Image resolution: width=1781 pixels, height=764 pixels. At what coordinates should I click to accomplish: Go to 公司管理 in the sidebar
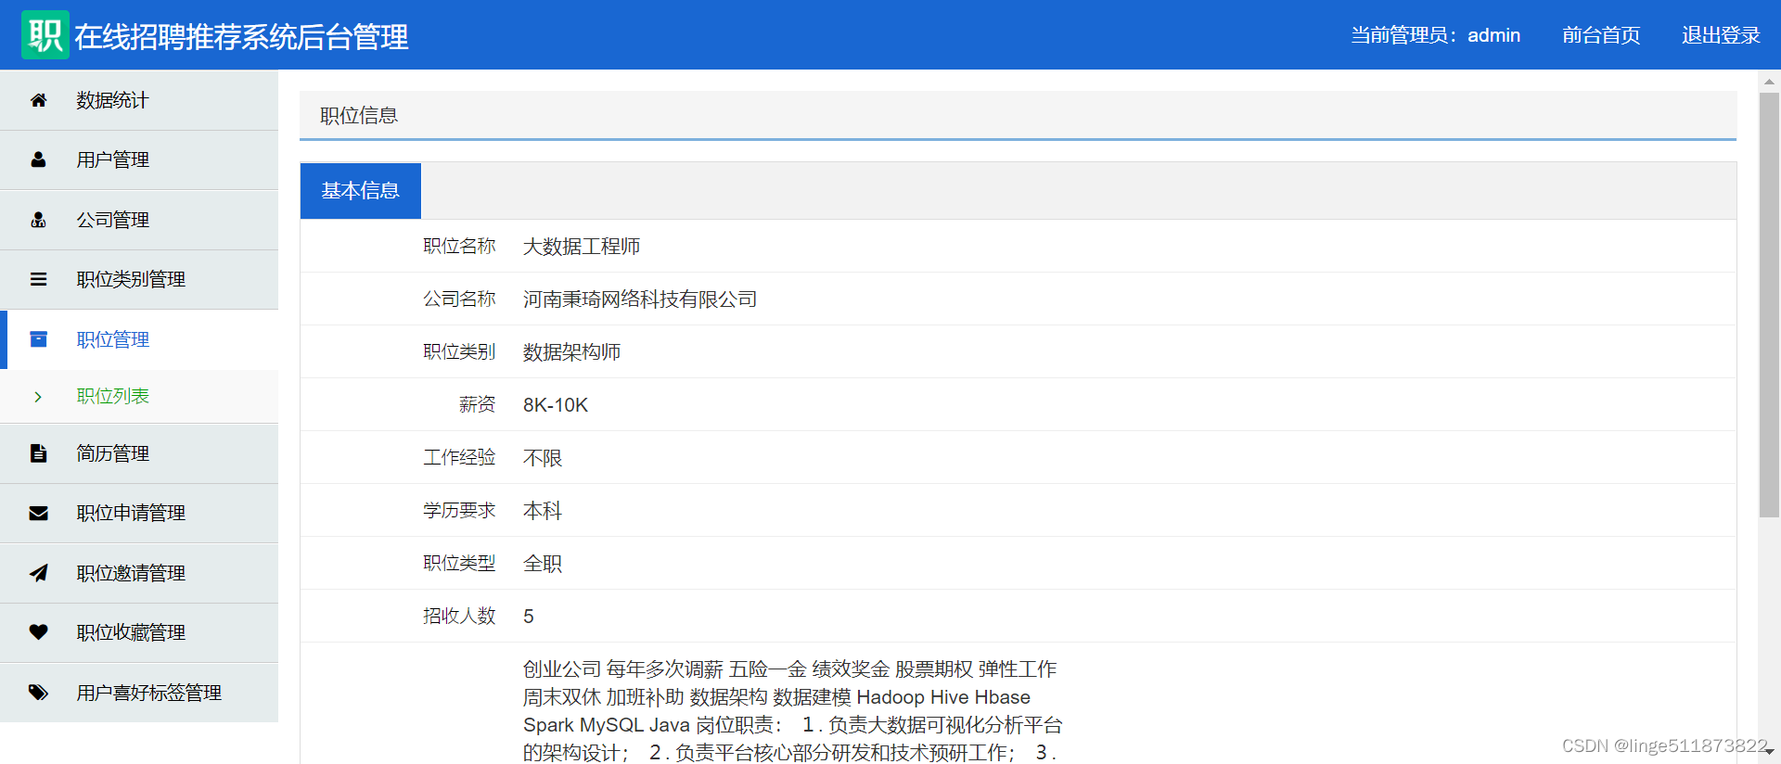[139, 220]
